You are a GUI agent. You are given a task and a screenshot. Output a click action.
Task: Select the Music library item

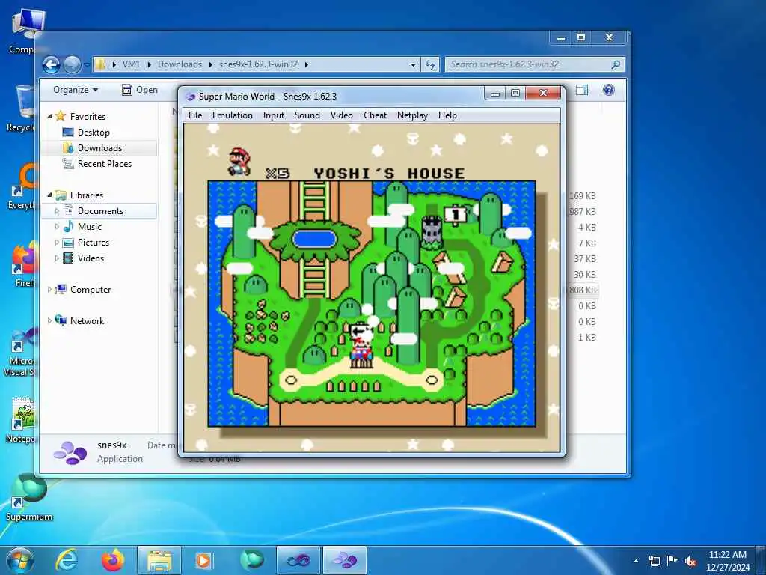[90, 227]
